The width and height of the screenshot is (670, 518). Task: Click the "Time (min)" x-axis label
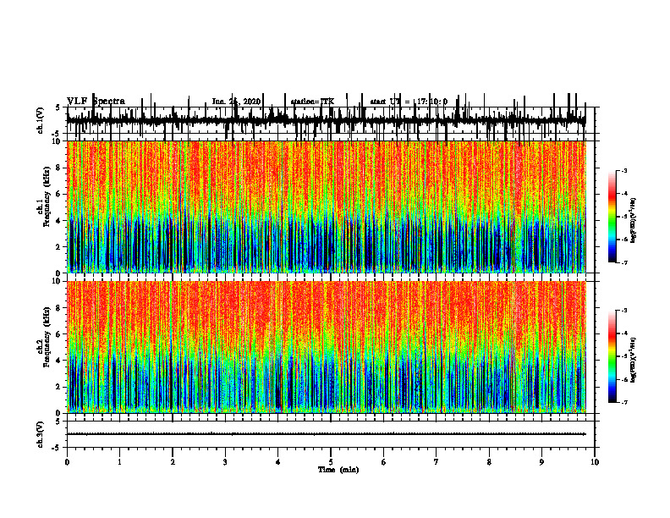pyautogui.click(x=338, y=470)
